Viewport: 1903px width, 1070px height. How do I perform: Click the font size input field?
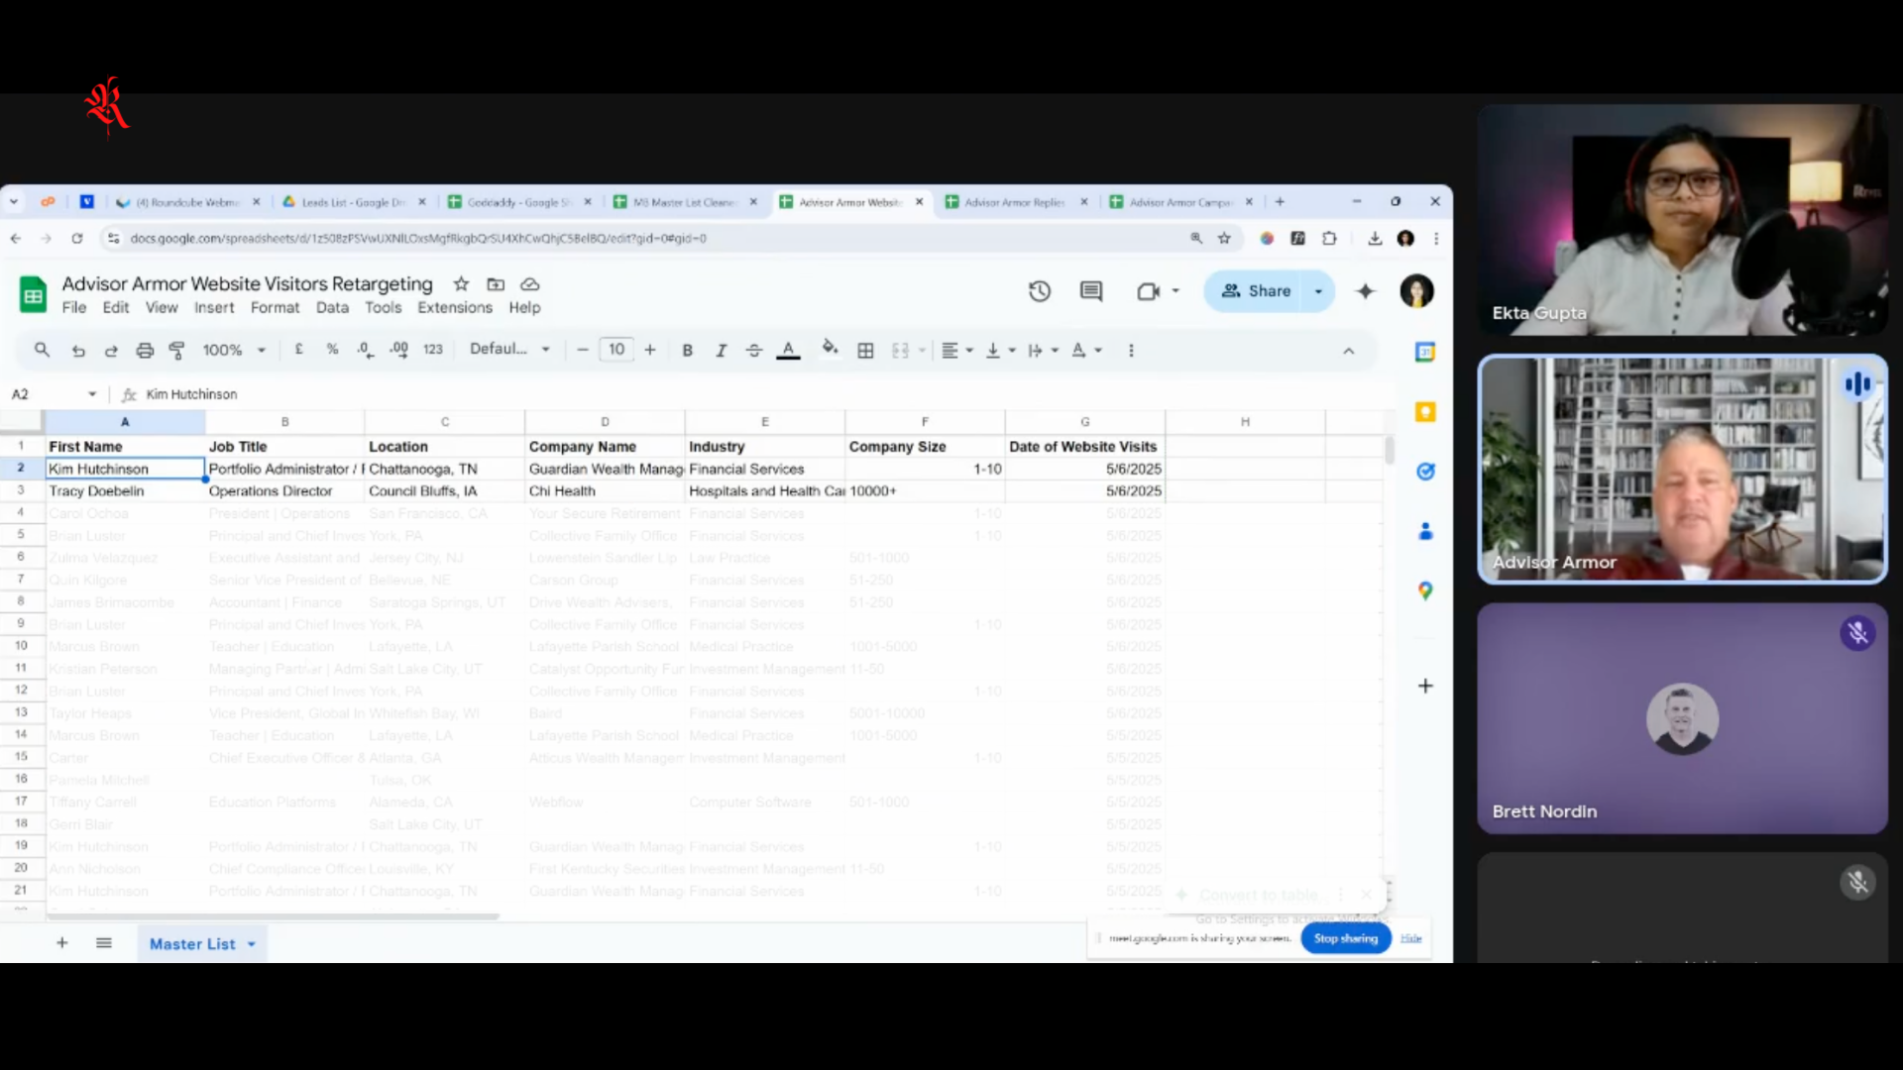click(616, 349)
